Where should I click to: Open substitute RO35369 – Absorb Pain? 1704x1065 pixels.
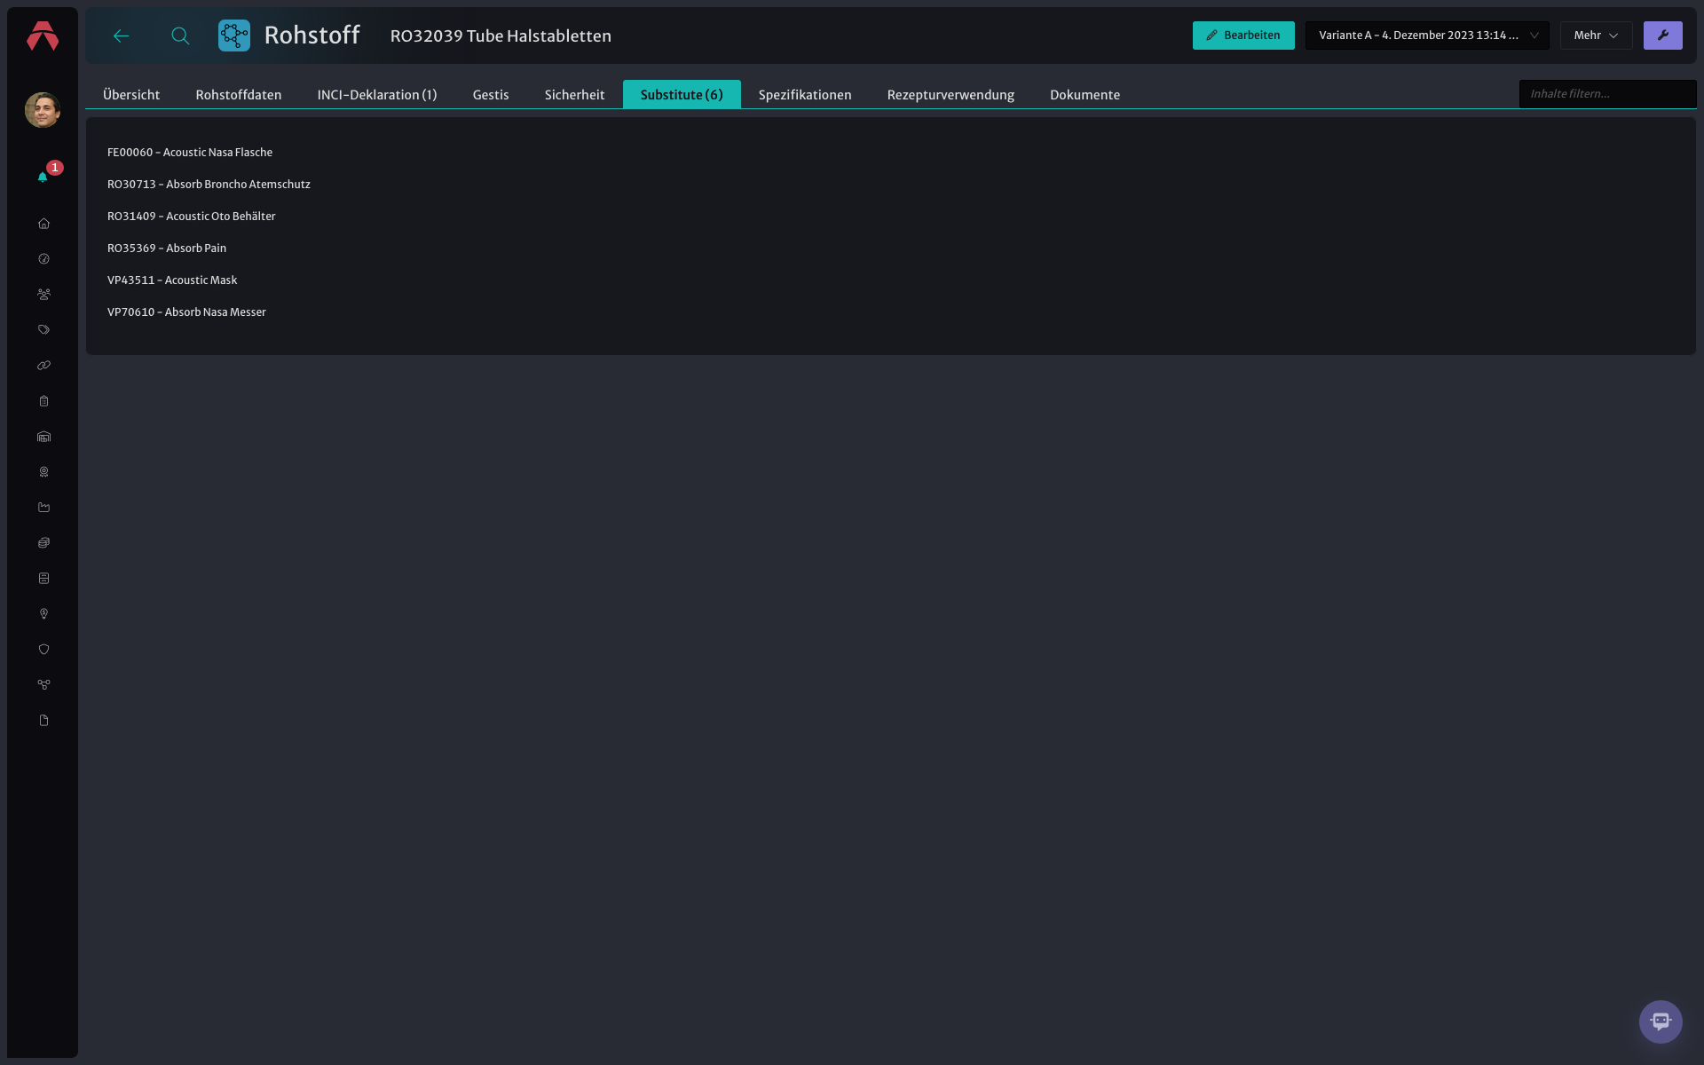[x=167, y=248]
